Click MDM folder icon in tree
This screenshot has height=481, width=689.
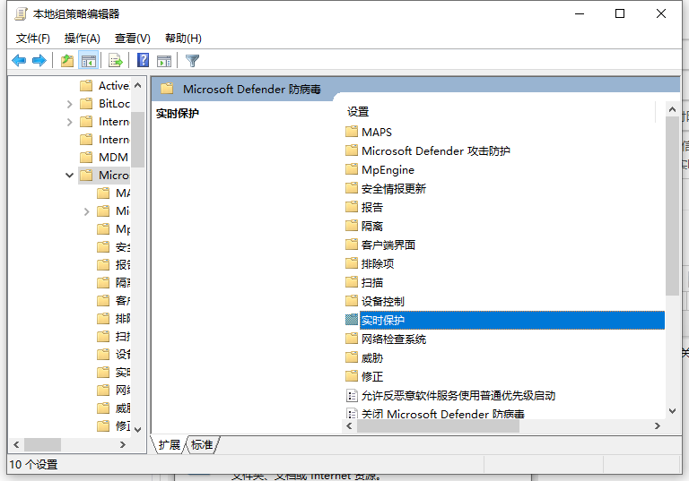point(86,157)
